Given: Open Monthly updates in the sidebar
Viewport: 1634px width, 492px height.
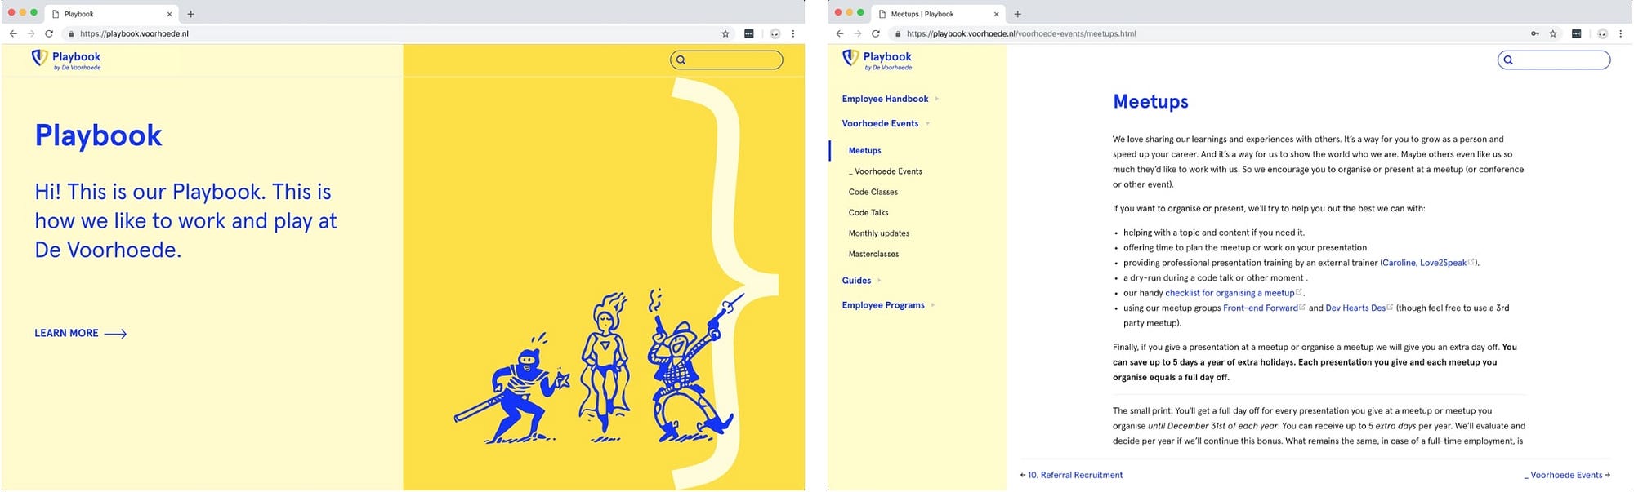Looking at the screenshot, I should pyautogui.click(x=878, y=233).
